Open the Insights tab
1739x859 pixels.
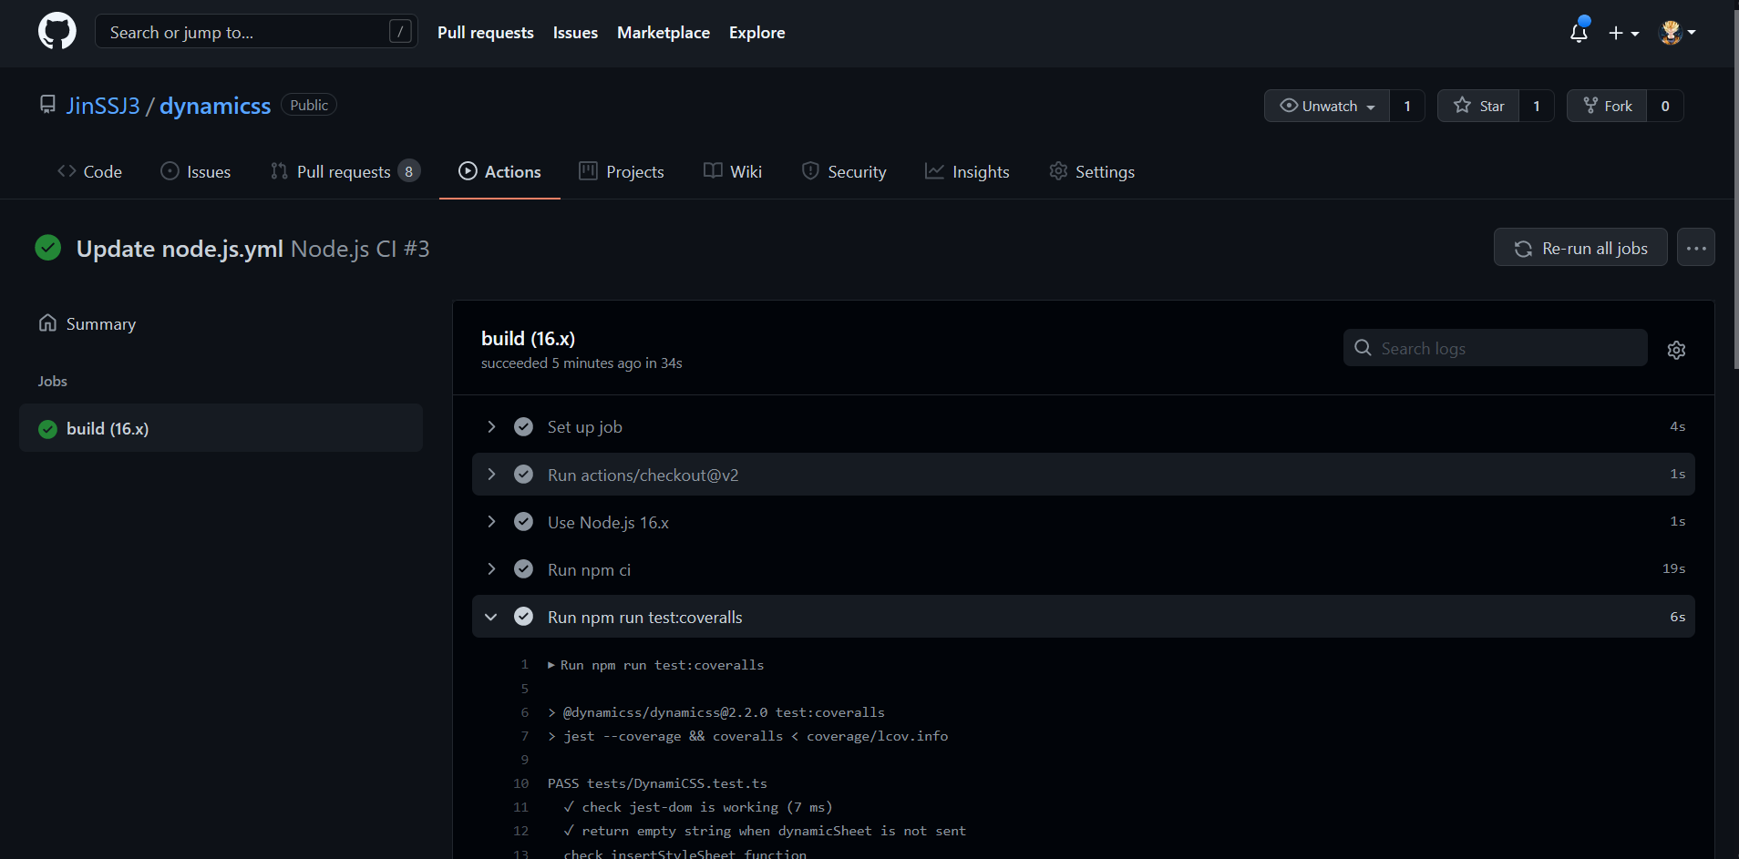tap(967, 172)
